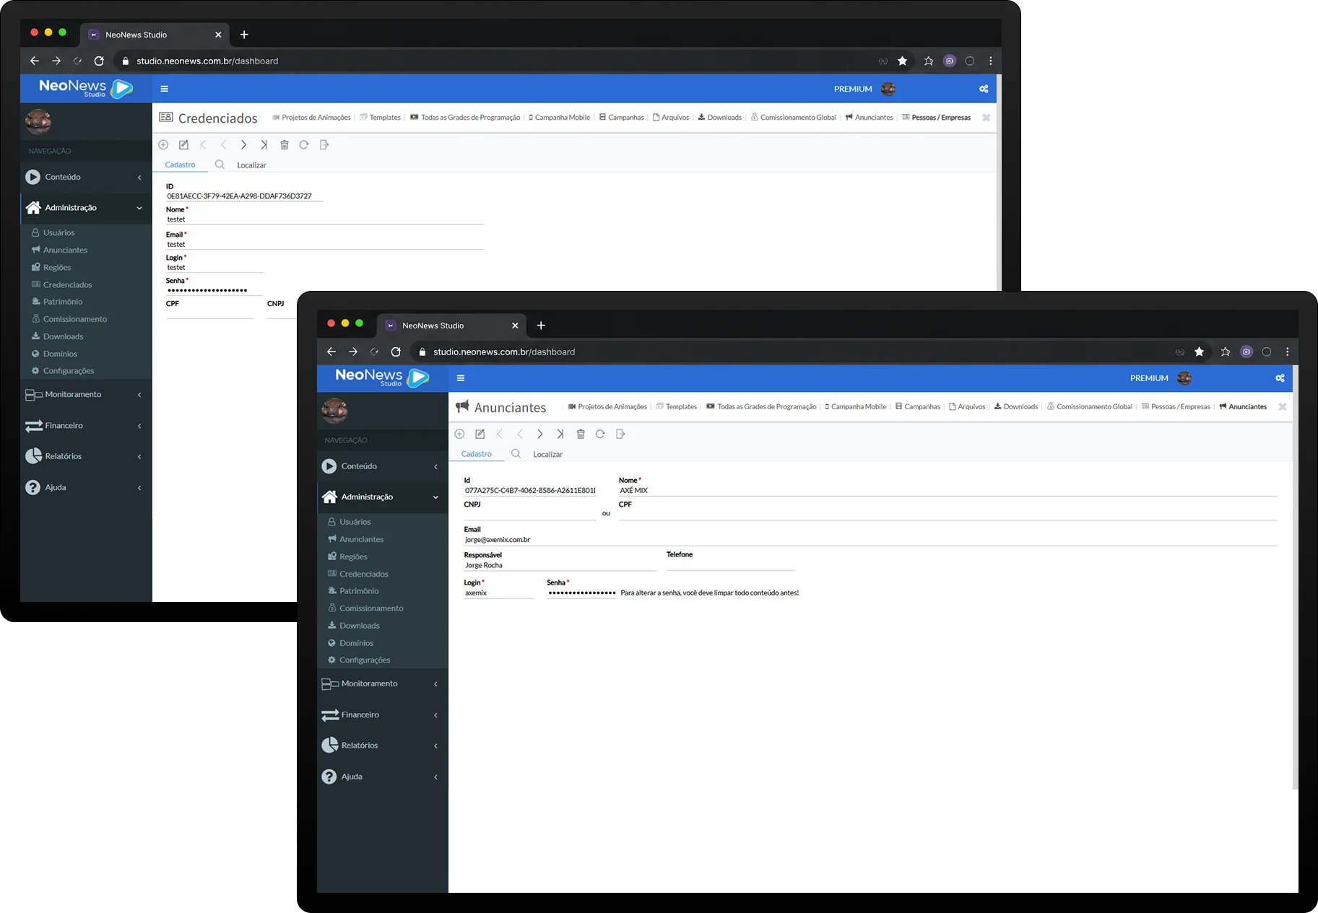Screen dimensions: 1318x913
Task: Open Campanha Mobile tab in back Credenciados window
Action: (559, 118)
